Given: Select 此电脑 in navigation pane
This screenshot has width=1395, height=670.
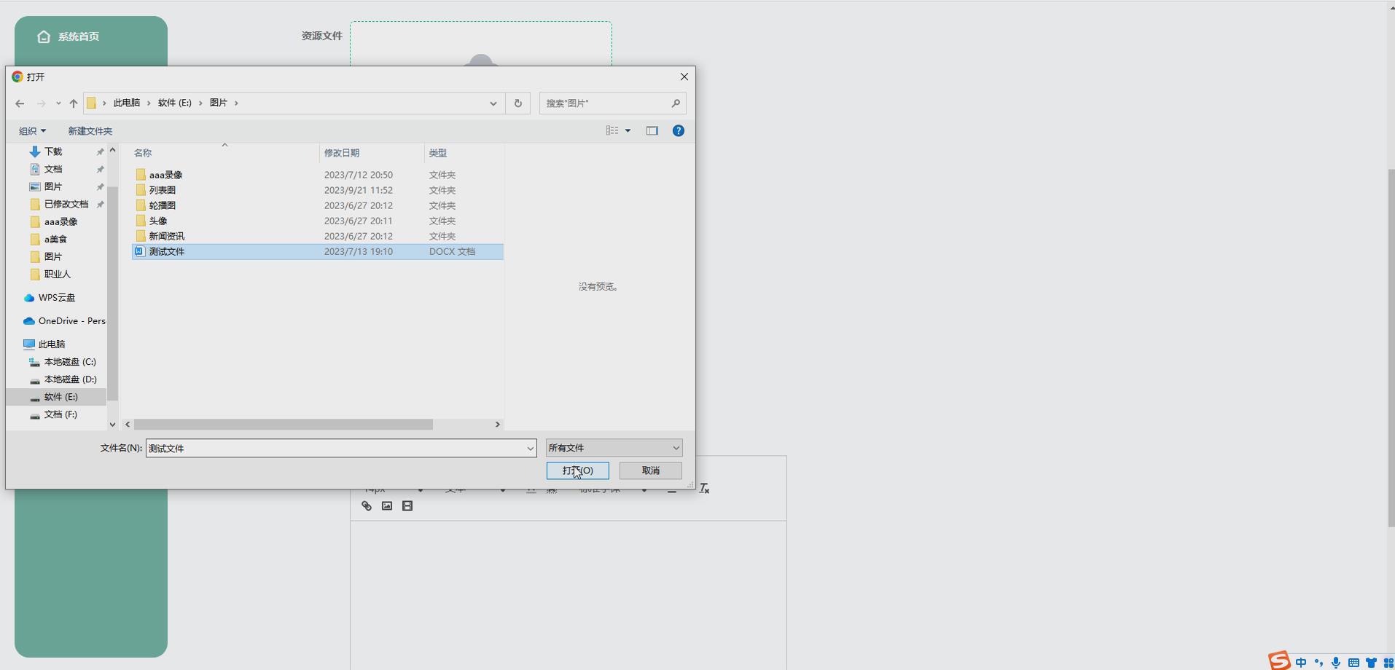Looking at the screenshot, I should coord(51,344).
